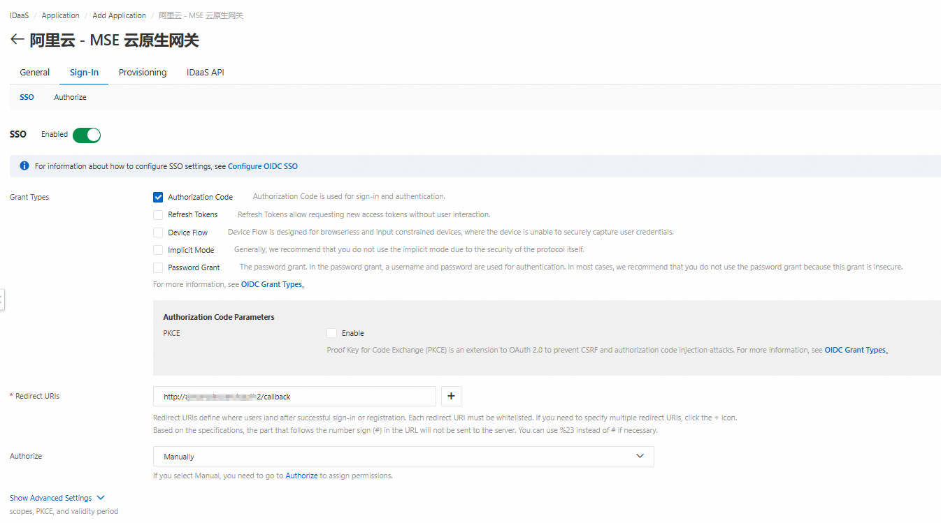The width and height of the screenshot is (941, 523).
Task: Go to IDaaS in the breadcrumb
Action: [20, 15]
